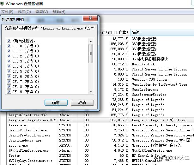194x165 pixels.
Task: Confirm with the 确定 button
Action: tap(56, 102)
